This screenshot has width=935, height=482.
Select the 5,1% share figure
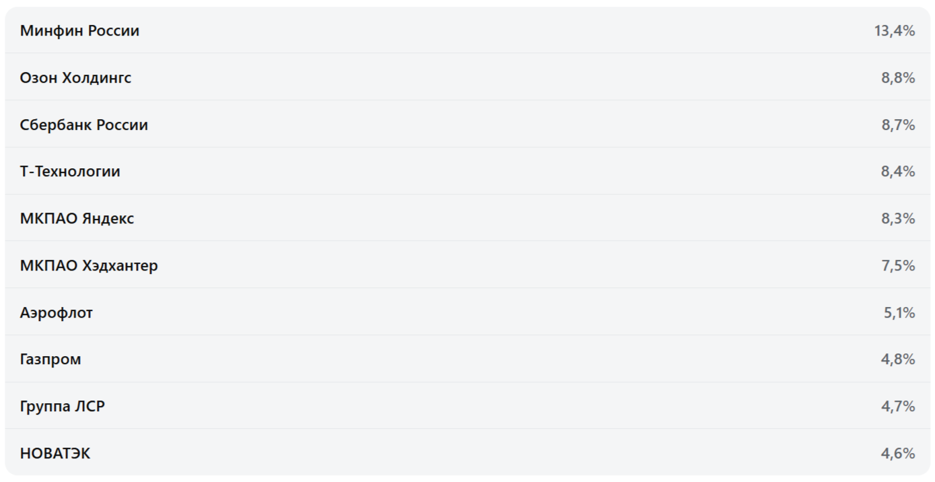(x=899, y=313)
